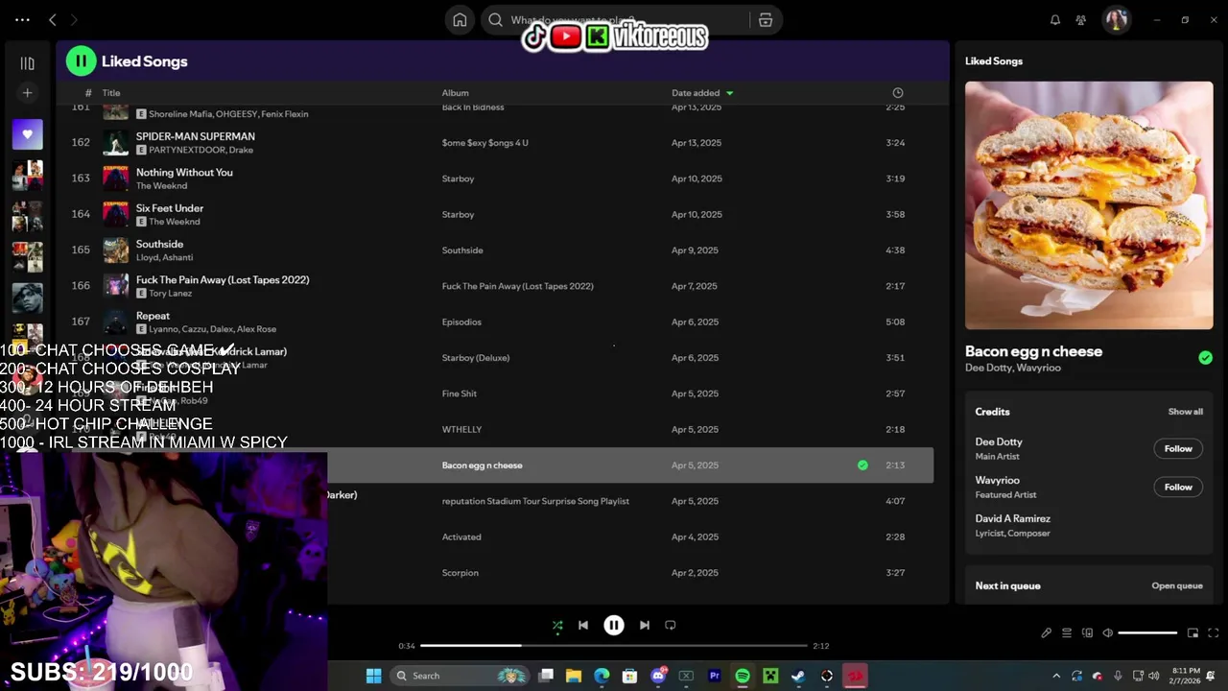This screenshot has height=691, width=1228.
Task: Open the $ome $exy $ongs 4 U album
Action: coord(484,143)
